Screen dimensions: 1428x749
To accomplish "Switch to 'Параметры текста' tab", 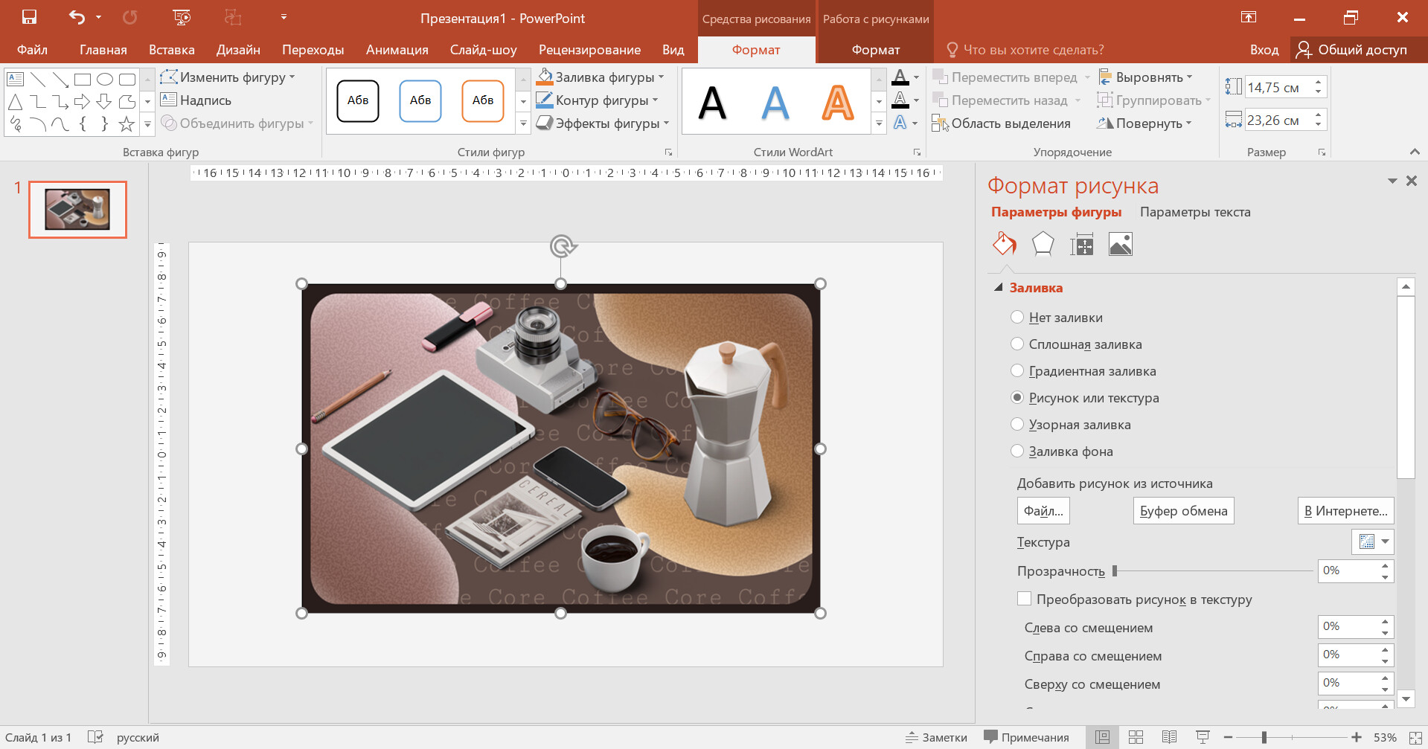I will pos(1194,212).
